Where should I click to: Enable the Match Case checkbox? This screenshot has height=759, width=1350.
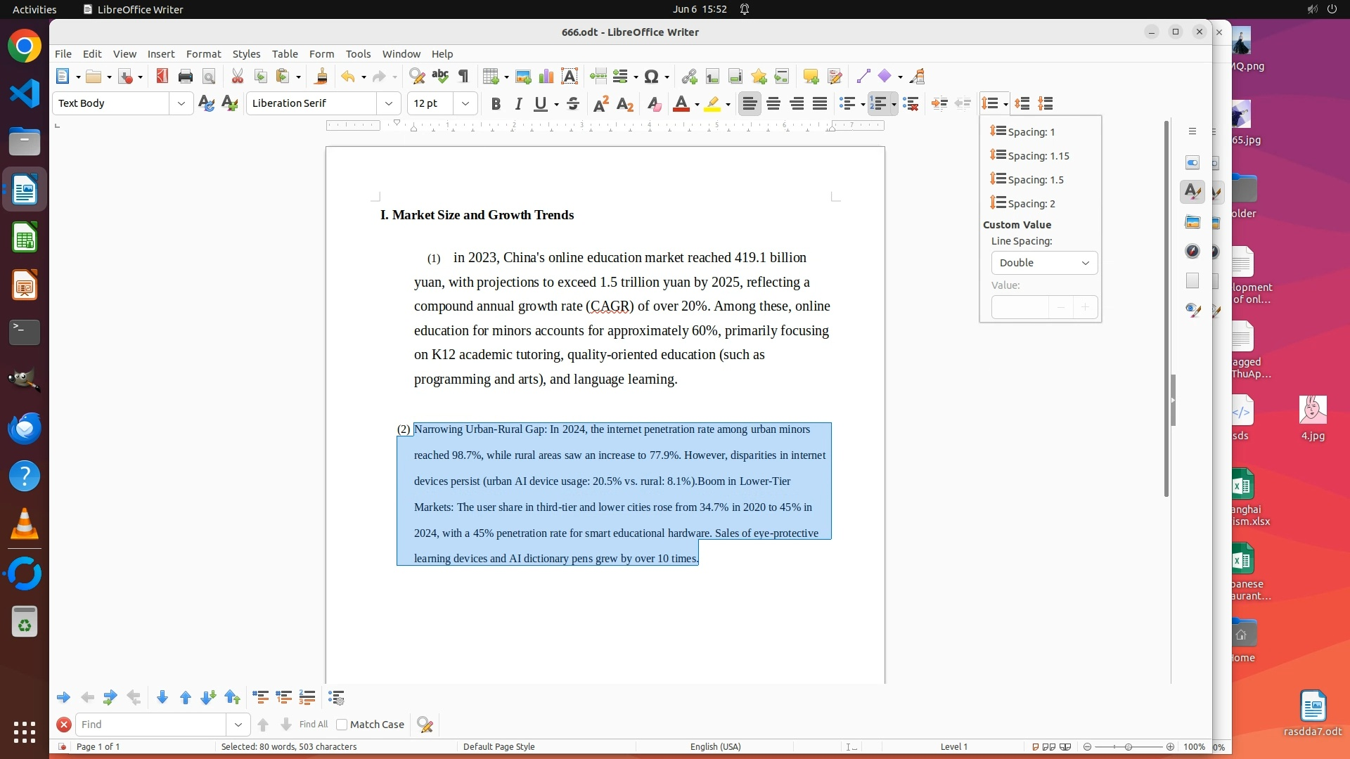[x=342, y=725]
